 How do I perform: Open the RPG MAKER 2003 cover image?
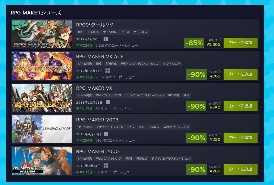(x=42, y=129)
